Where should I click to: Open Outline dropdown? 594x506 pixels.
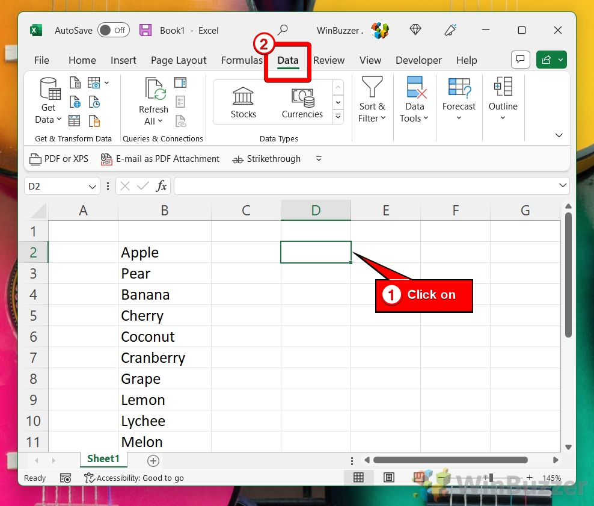pyautogui.click(x=503, y=99)
